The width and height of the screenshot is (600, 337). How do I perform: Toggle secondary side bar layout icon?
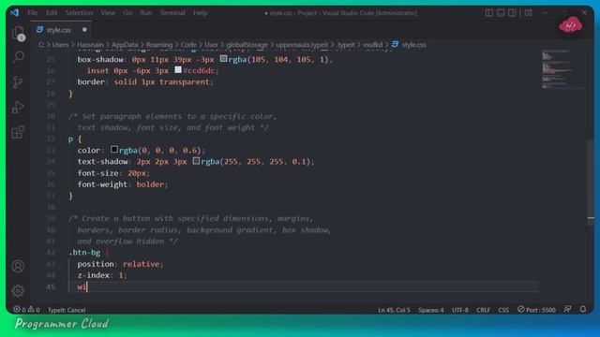pos(512,12)
